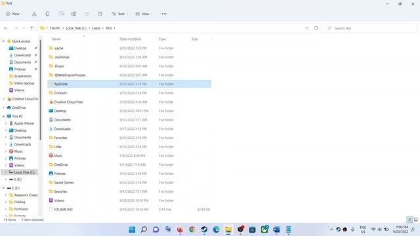Select FileReq folder in navigation tree
Screen dimensions: 420x236
[x=17, y=202]
